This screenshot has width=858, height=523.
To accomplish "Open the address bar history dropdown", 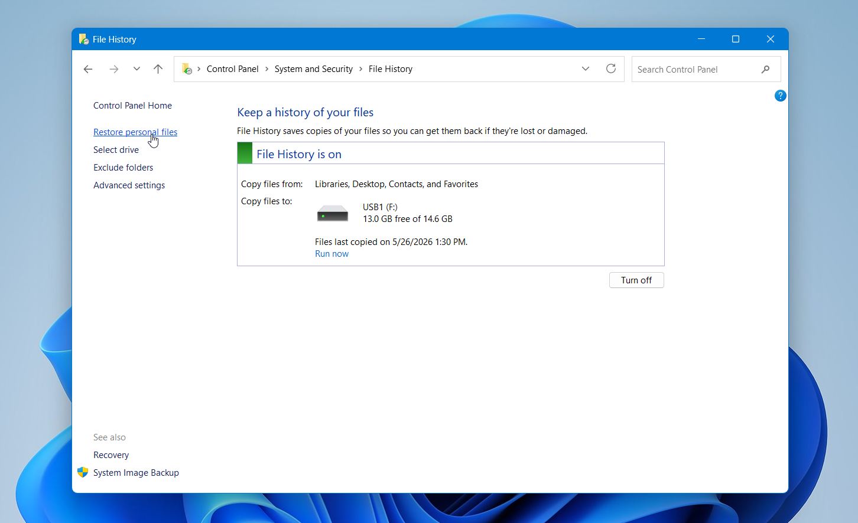I will pos(585,69).
